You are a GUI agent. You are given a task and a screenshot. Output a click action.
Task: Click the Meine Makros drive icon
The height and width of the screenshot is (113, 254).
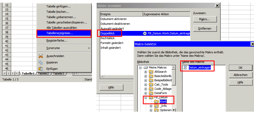click(x=146, y=68)
